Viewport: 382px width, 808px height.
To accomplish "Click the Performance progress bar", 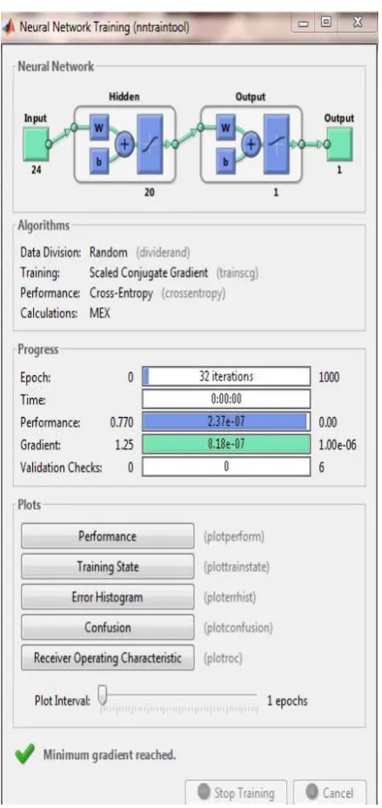I will coord(226,422).
